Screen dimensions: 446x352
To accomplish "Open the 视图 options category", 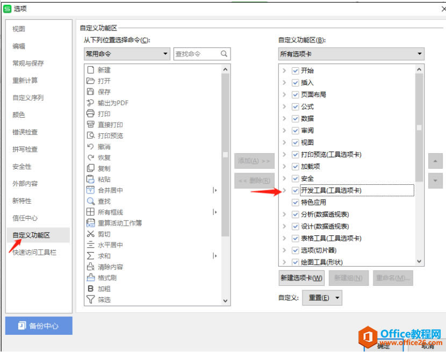I will coord(19,28).
